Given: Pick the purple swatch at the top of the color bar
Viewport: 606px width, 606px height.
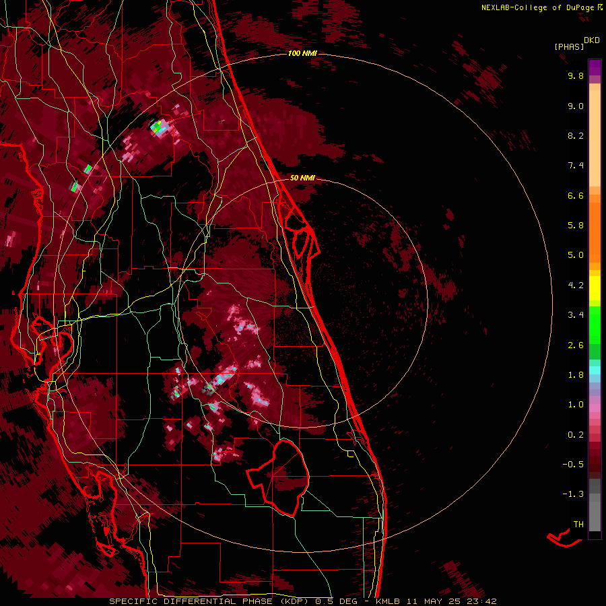Looking at the screenshot, I should [595, 67].
